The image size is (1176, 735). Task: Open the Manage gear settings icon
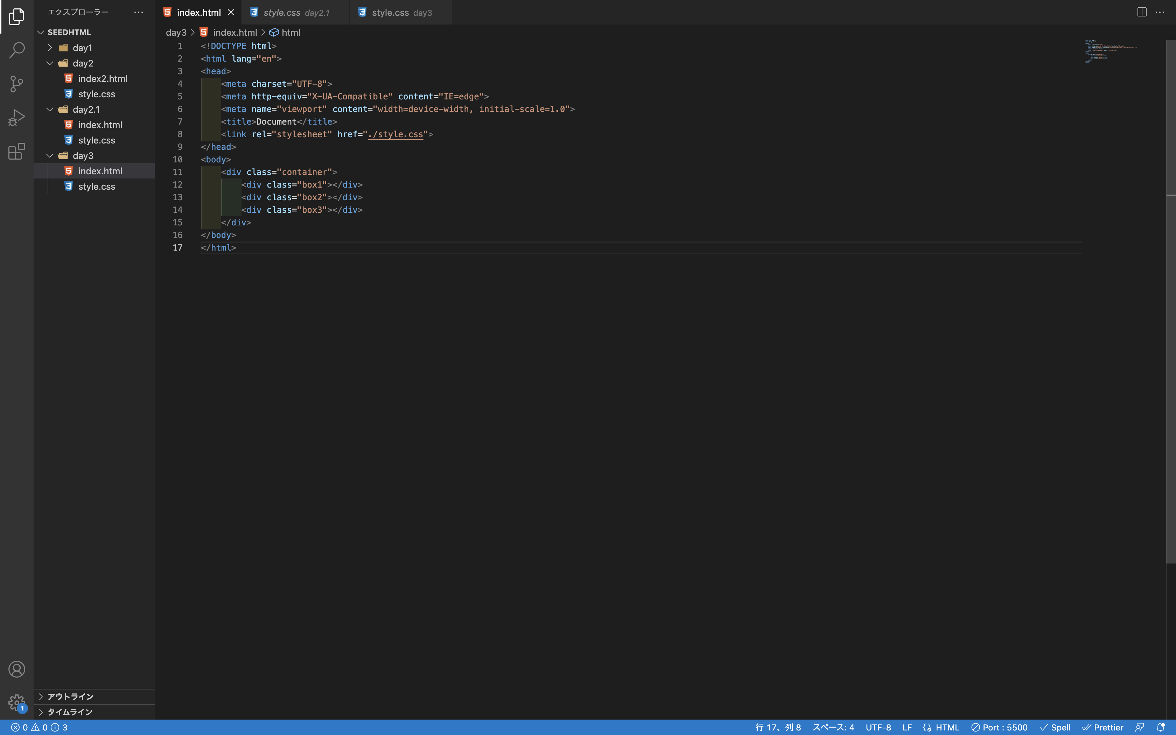[x=16, y=702]
